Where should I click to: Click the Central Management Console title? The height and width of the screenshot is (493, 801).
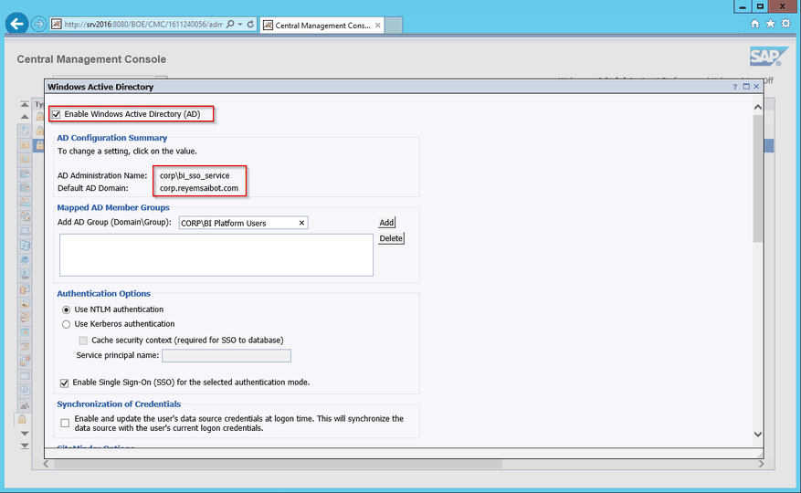click(x=91, y=59)
